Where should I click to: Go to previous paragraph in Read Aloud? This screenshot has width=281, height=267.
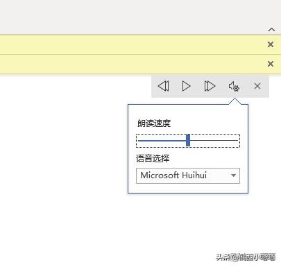pos(164,86)
